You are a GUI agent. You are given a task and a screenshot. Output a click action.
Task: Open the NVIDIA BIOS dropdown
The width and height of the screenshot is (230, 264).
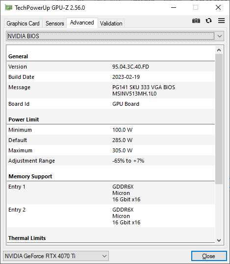tap(115, 36)
